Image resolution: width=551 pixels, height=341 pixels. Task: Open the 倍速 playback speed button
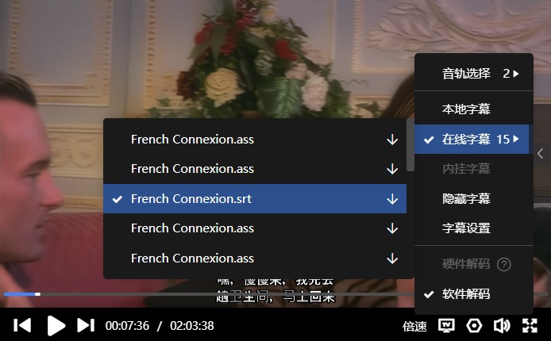pyautogui.click(x=414, y=326)
